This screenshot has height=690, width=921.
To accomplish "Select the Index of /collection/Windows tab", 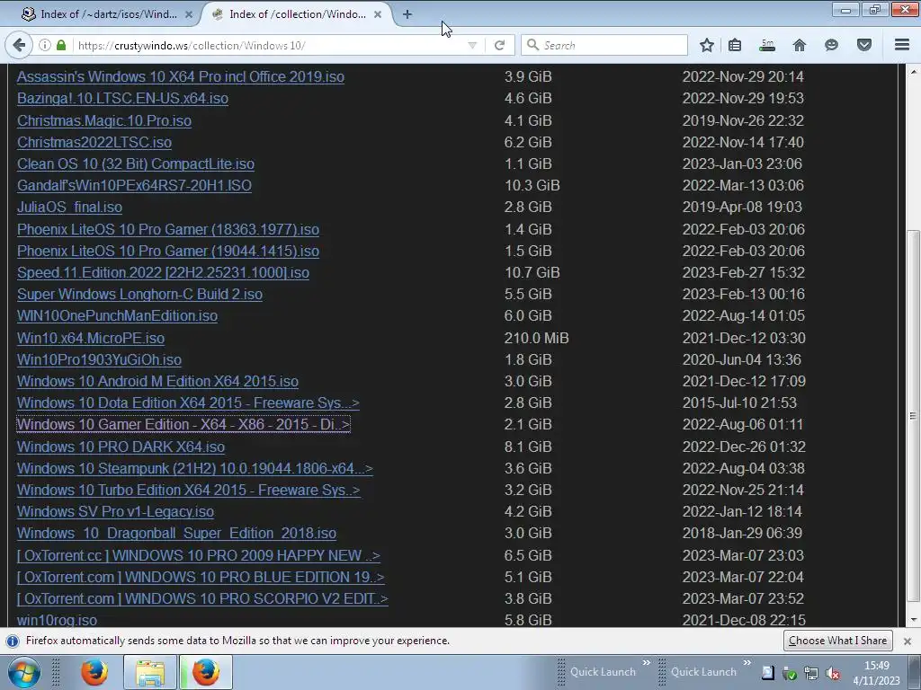I will point(297,14).
